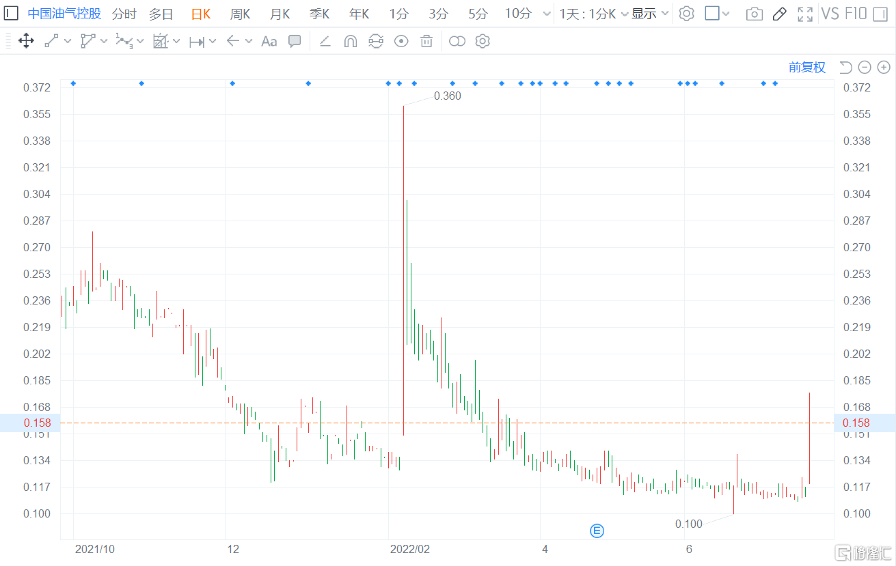Click the 前复权 adjustment link
This screenshot has height=566, width=896.
pos(807,67)
